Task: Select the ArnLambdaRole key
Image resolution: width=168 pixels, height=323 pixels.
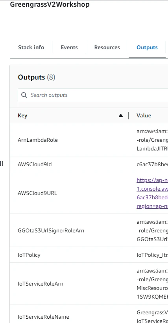Action: pos(38,140)
